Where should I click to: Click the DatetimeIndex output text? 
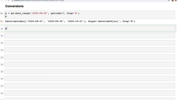[x=70, y=21]
